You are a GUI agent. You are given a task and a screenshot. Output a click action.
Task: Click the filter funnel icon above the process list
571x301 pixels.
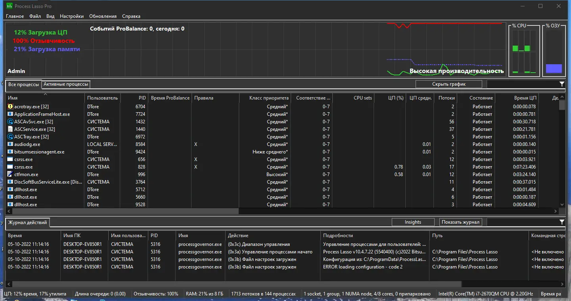pyautogui.click(x=562, y=84)
